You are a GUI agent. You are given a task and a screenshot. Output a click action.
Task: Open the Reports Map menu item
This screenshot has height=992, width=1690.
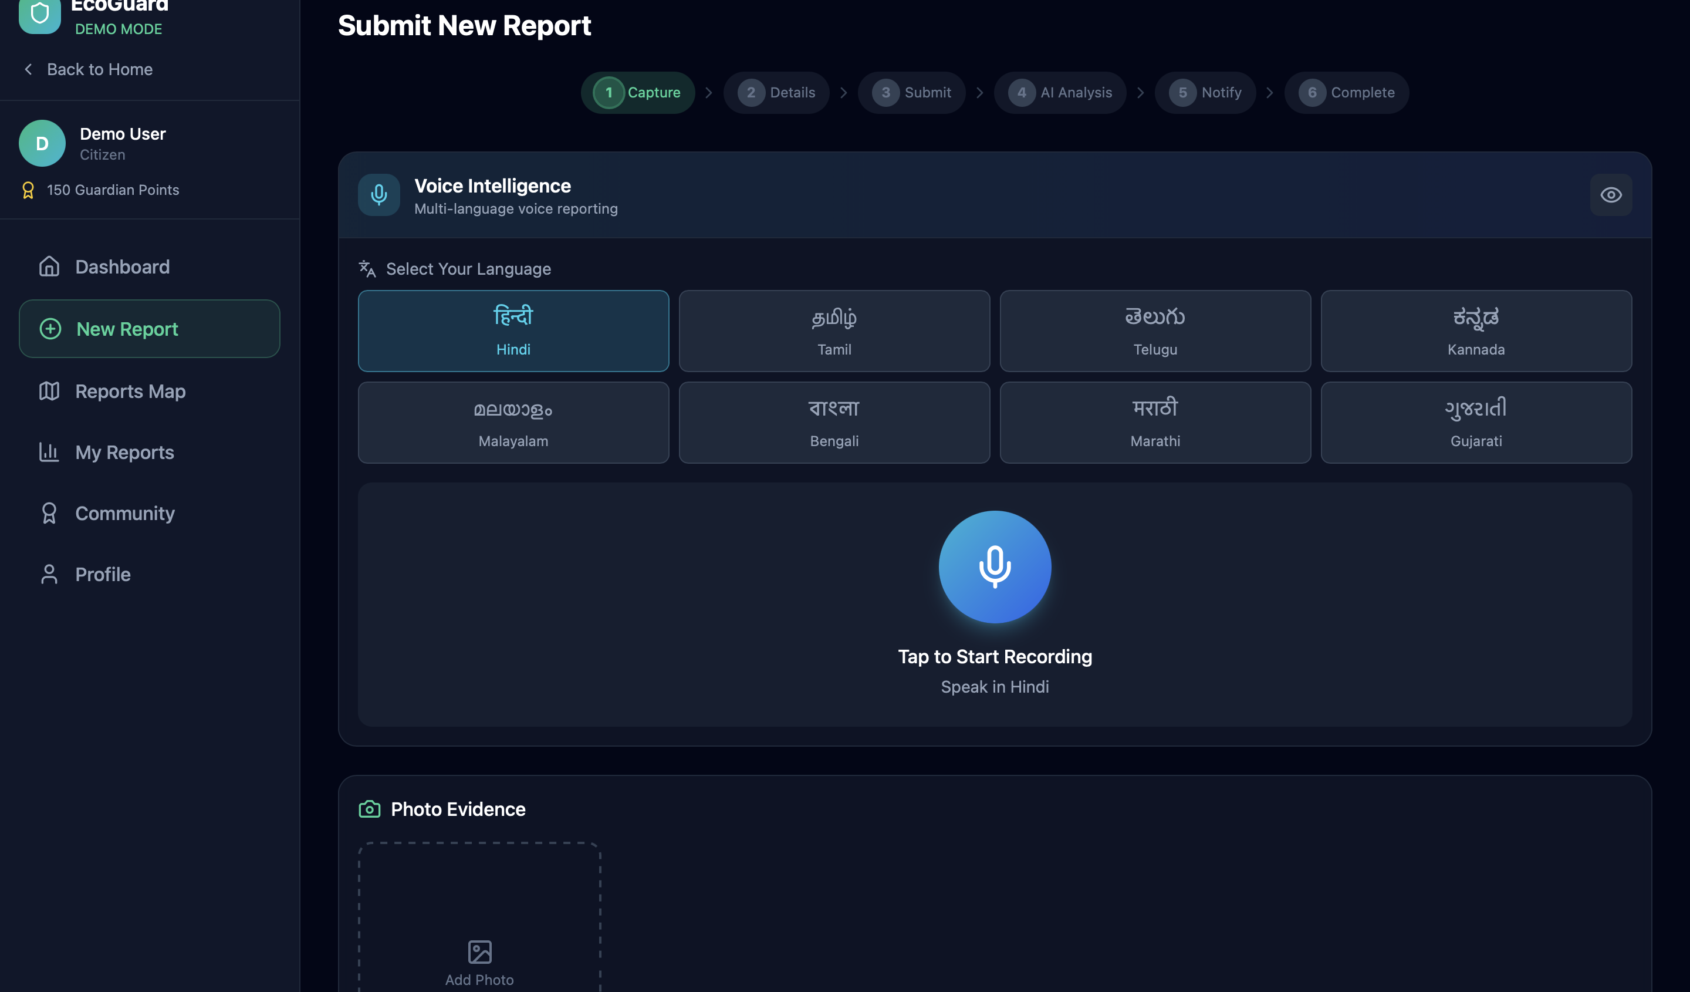130,391
